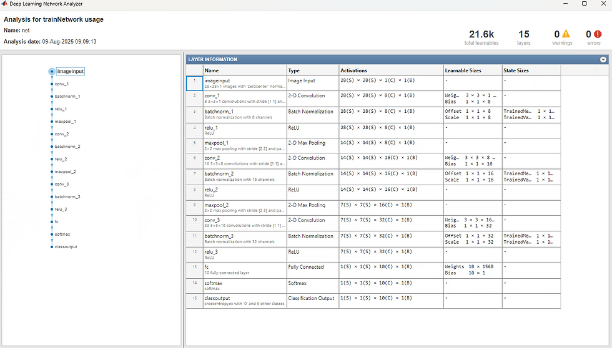Select fc name cell in table
Screen dimensions: 612x348
[x=245, y=269]
